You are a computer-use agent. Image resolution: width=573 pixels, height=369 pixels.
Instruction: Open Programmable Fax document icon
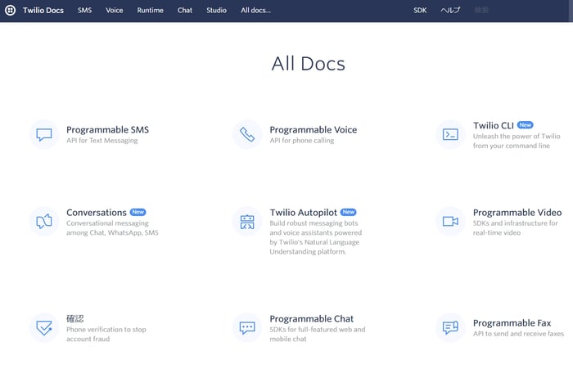point(450,328)
